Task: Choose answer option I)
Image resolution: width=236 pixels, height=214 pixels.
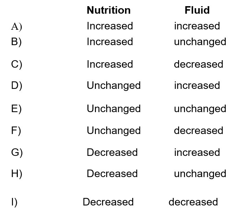Action: coord(14,202)
